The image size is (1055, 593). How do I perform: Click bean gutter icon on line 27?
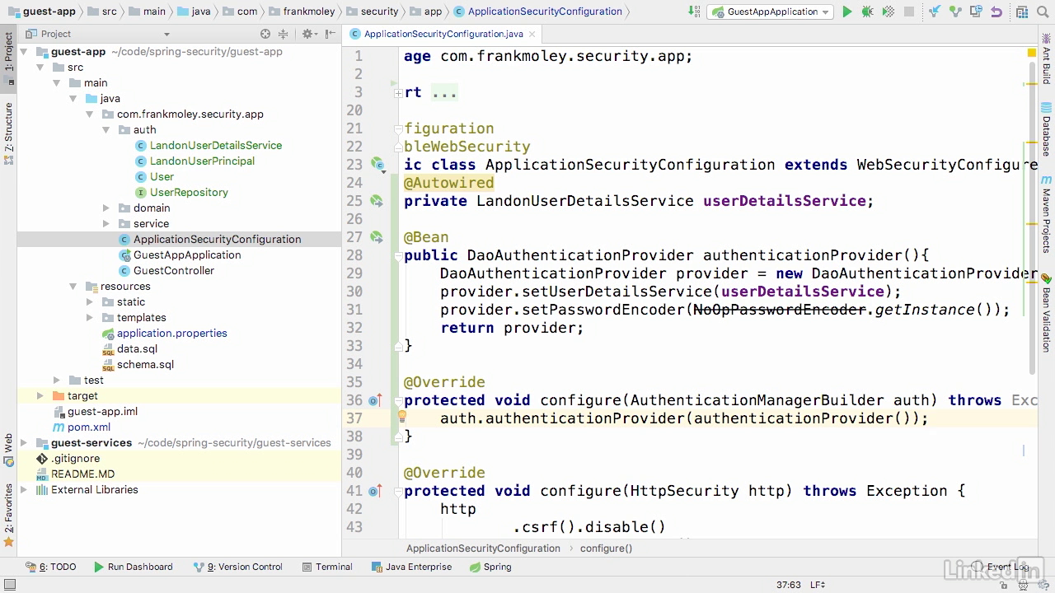coord(377,237)
